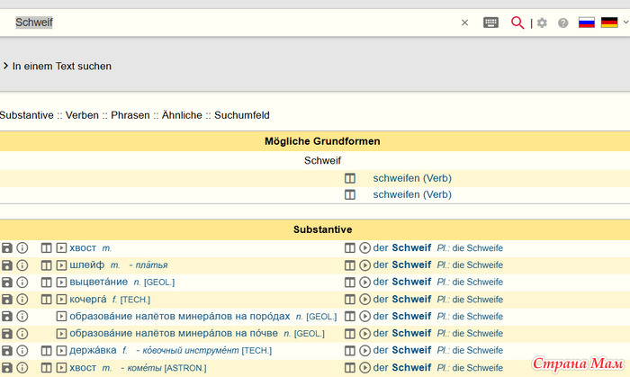Show info for the шлейф entry

point(22,265)
